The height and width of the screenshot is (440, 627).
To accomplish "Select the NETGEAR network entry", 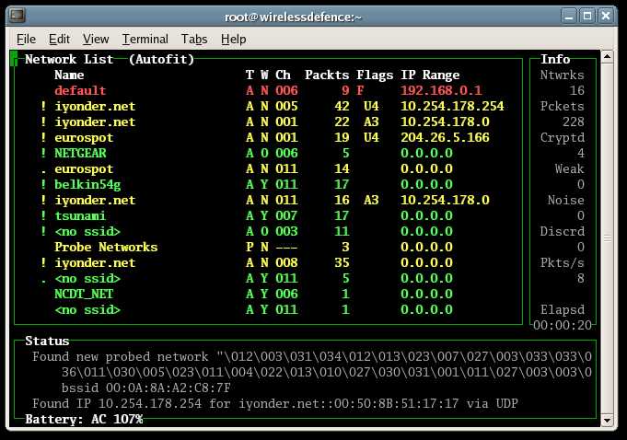I will (x=268, y=153).
